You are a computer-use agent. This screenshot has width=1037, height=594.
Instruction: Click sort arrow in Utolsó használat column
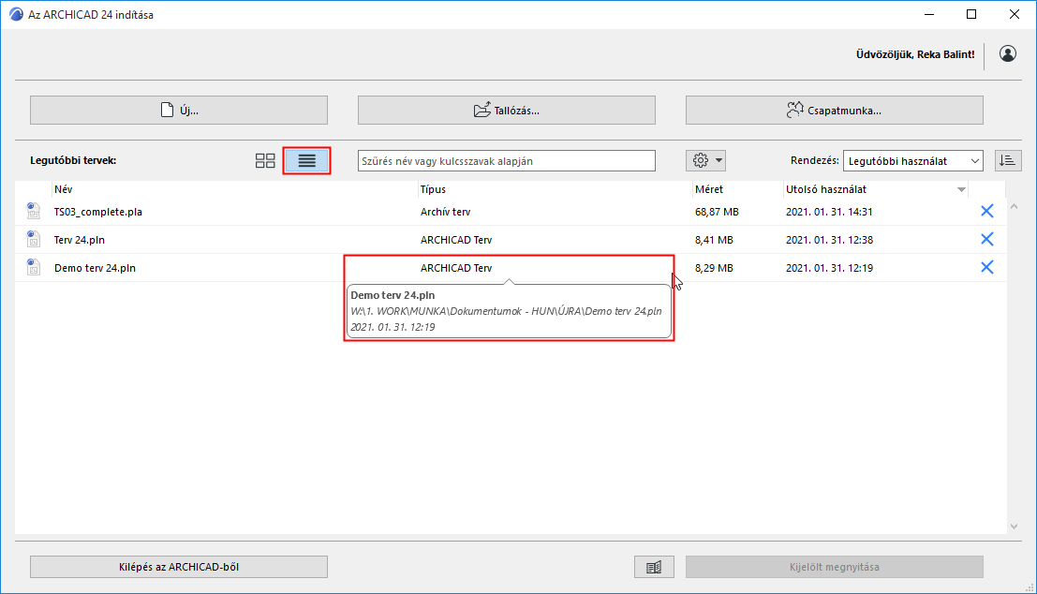[x=961, y=190]
